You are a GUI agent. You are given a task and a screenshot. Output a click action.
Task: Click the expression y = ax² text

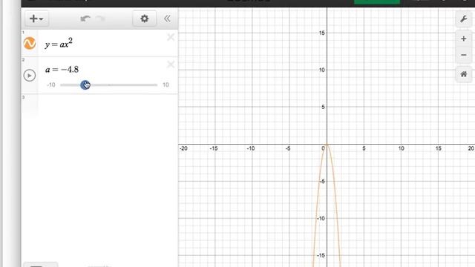tap(59, 43)
